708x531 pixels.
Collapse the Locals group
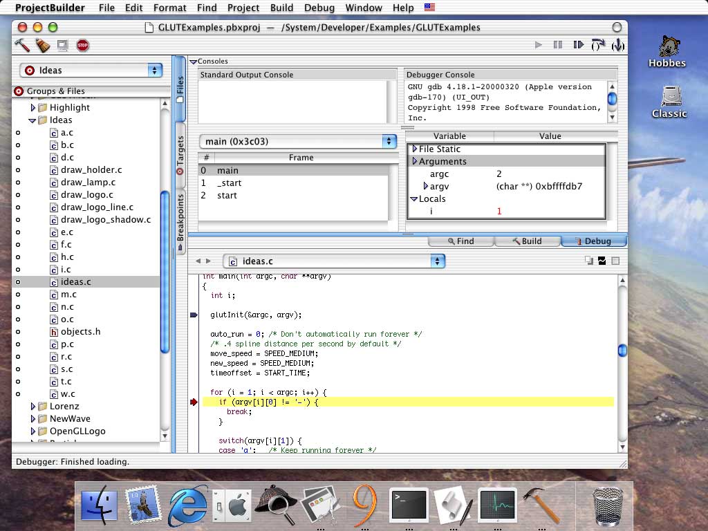click(x=413, y=199)
